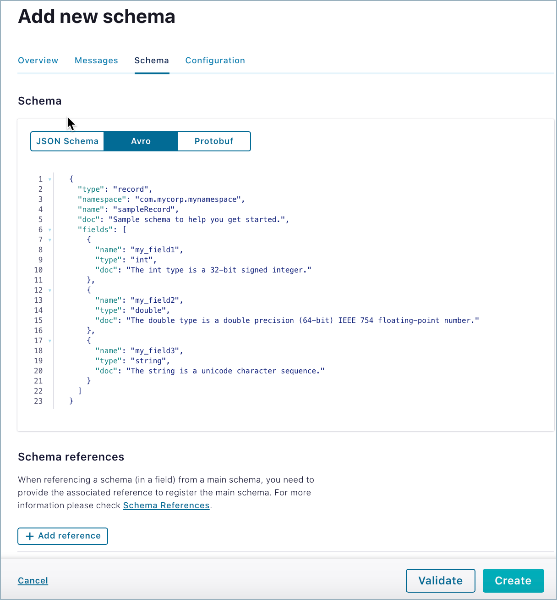Collapse the fold arrow on line 1

pyautogui.click(x=50, y=179)
